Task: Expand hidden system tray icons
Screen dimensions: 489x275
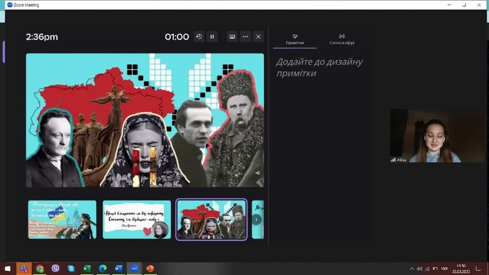Action: [x=412, y=269]
